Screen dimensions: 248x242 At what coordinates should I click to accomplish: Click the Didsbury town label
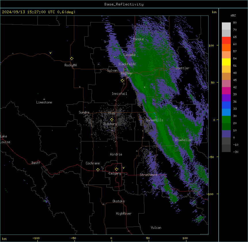110,124
